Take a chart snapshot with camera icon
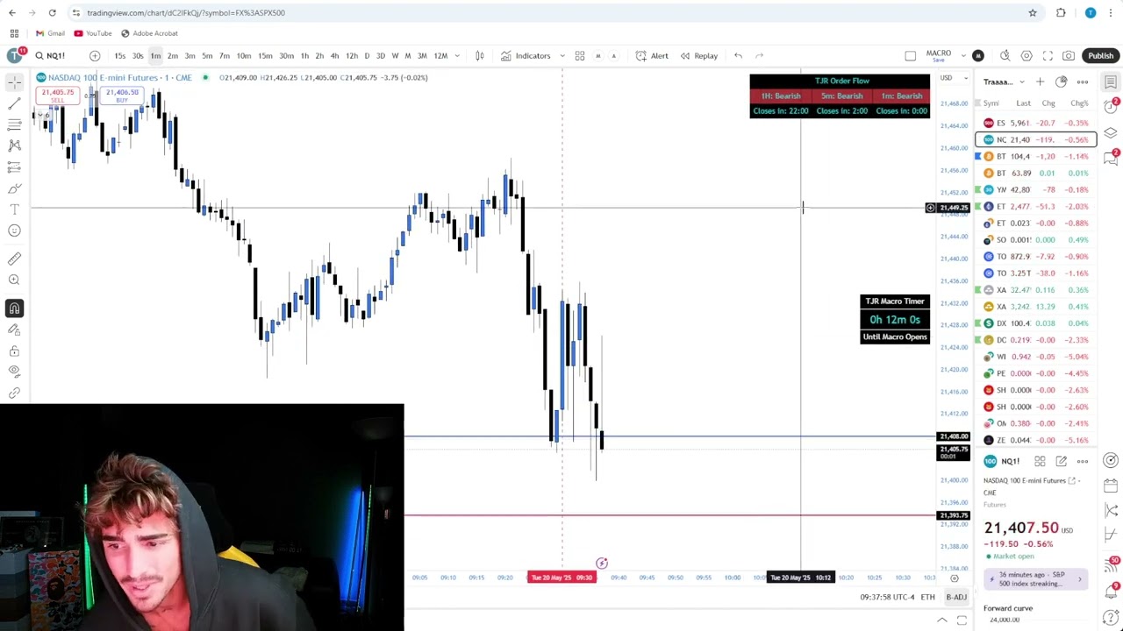 tap(1069, 56)
